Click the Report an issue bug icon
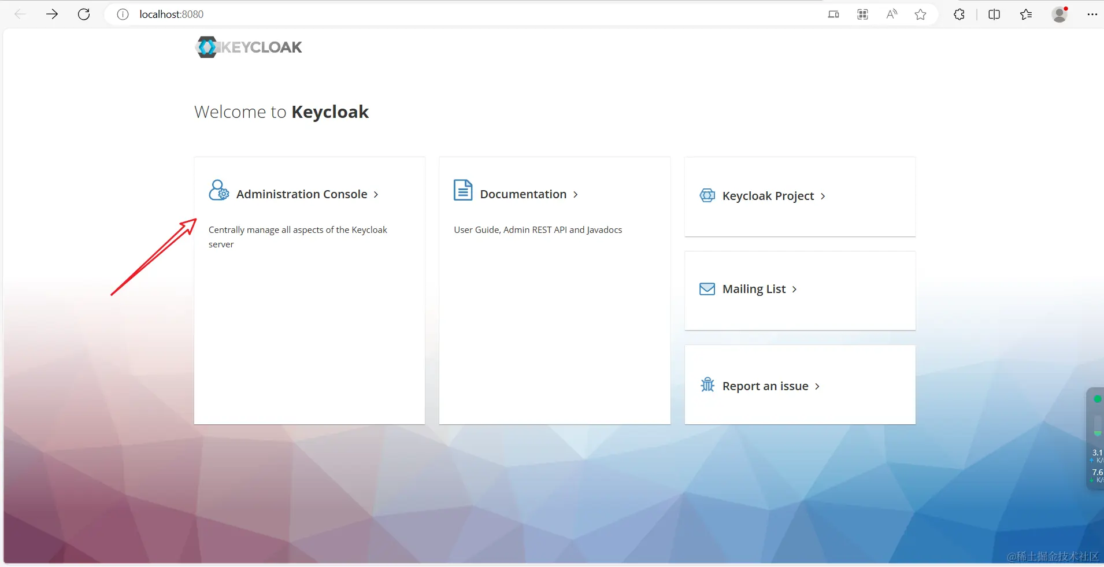The height and width of the screenshot is (567, 1104). pos(707,384)
